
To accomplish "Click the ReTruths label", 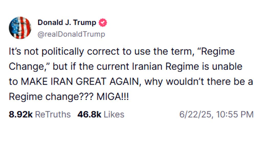I will [x=52, y=114].
